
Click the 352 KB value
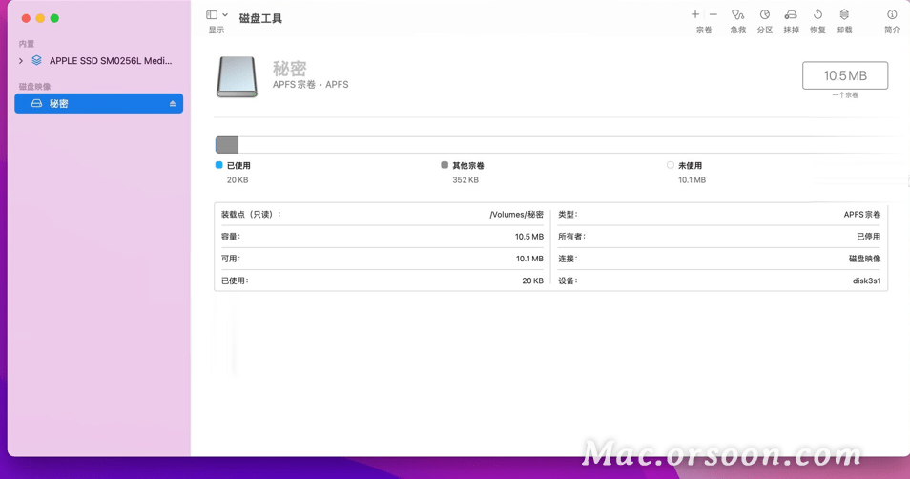[x=465, y=180]
